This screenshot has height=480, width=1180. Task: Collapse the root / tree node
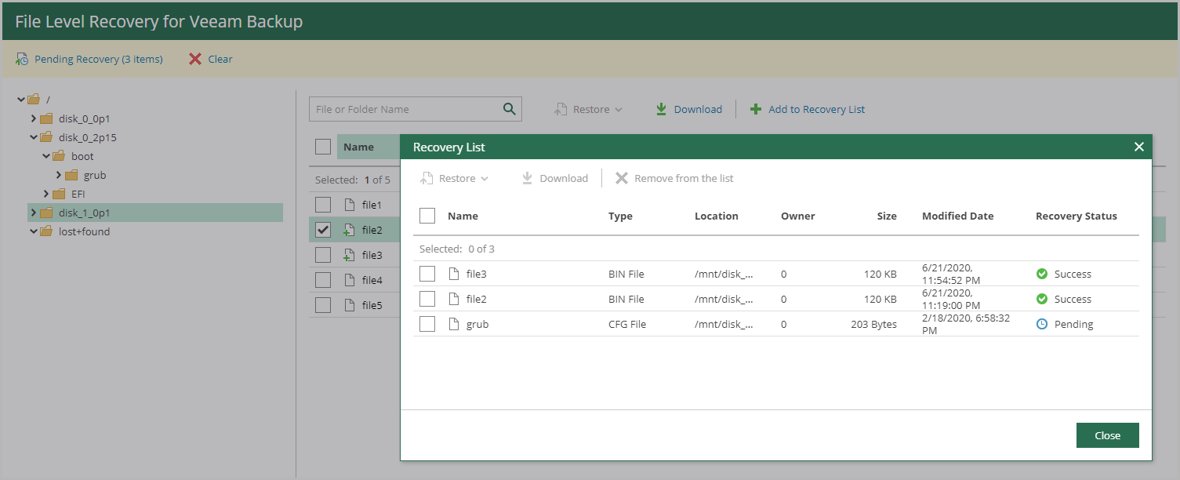21,100
